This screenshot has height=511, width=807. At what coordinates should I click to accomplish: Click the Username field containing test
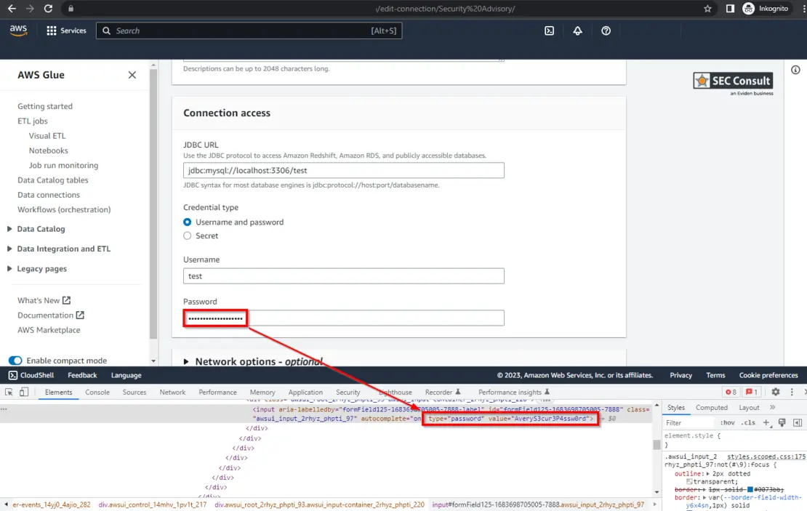[344, 275]
